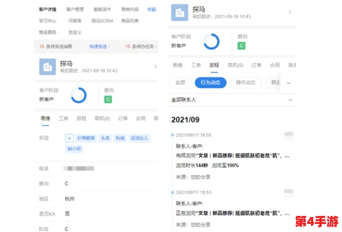Click the 浏览至100% text
Screen dimensions: 342x232
coord(225,165)
